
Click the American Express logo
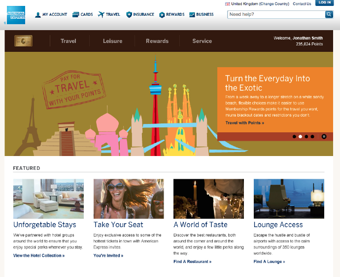(16, 15)
